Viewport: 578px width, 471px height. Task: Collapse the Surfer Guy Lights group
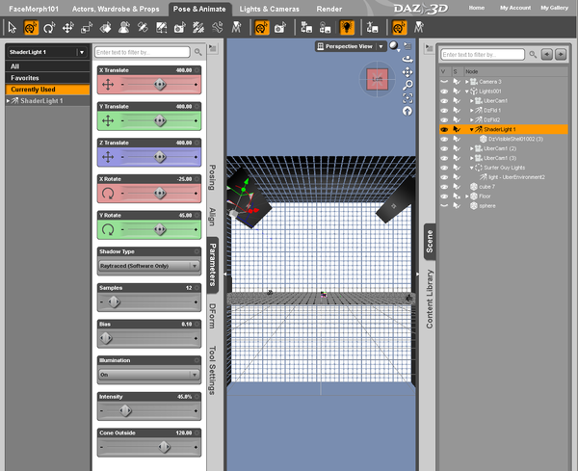click(471, 168)
